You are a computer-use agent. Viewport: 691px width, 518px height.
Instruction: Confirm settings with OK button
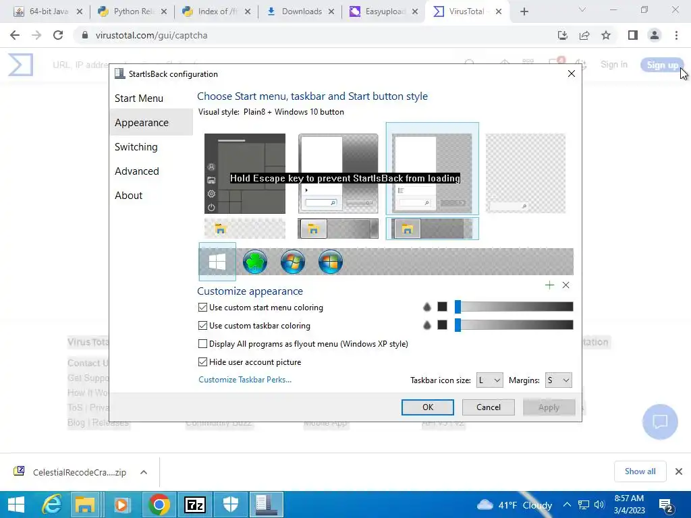[x=427, y=407]
